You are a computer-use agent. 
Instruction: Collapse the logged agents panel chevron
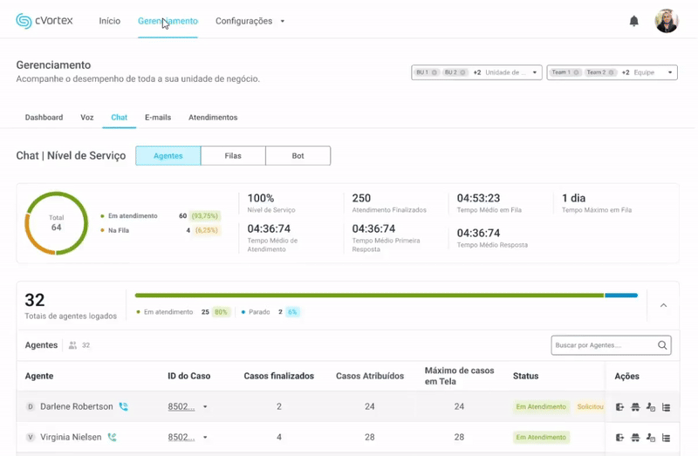click(663, 305)
